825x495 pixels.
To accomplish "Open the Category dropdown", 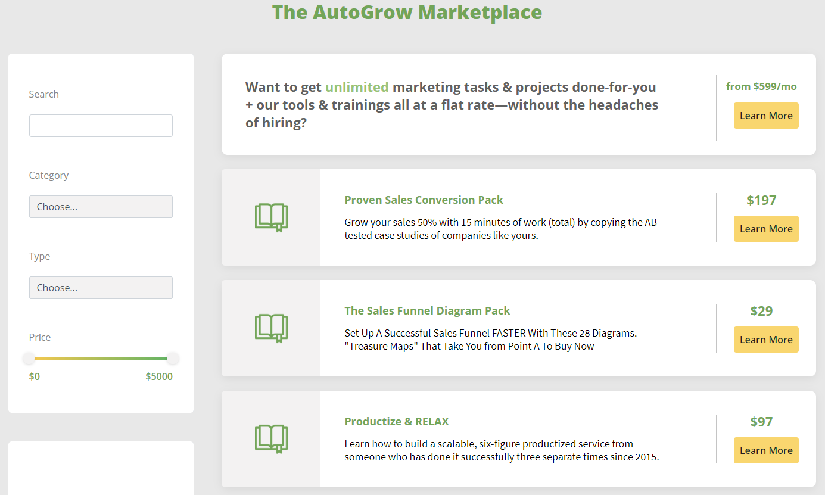I will tap(100, 206).
